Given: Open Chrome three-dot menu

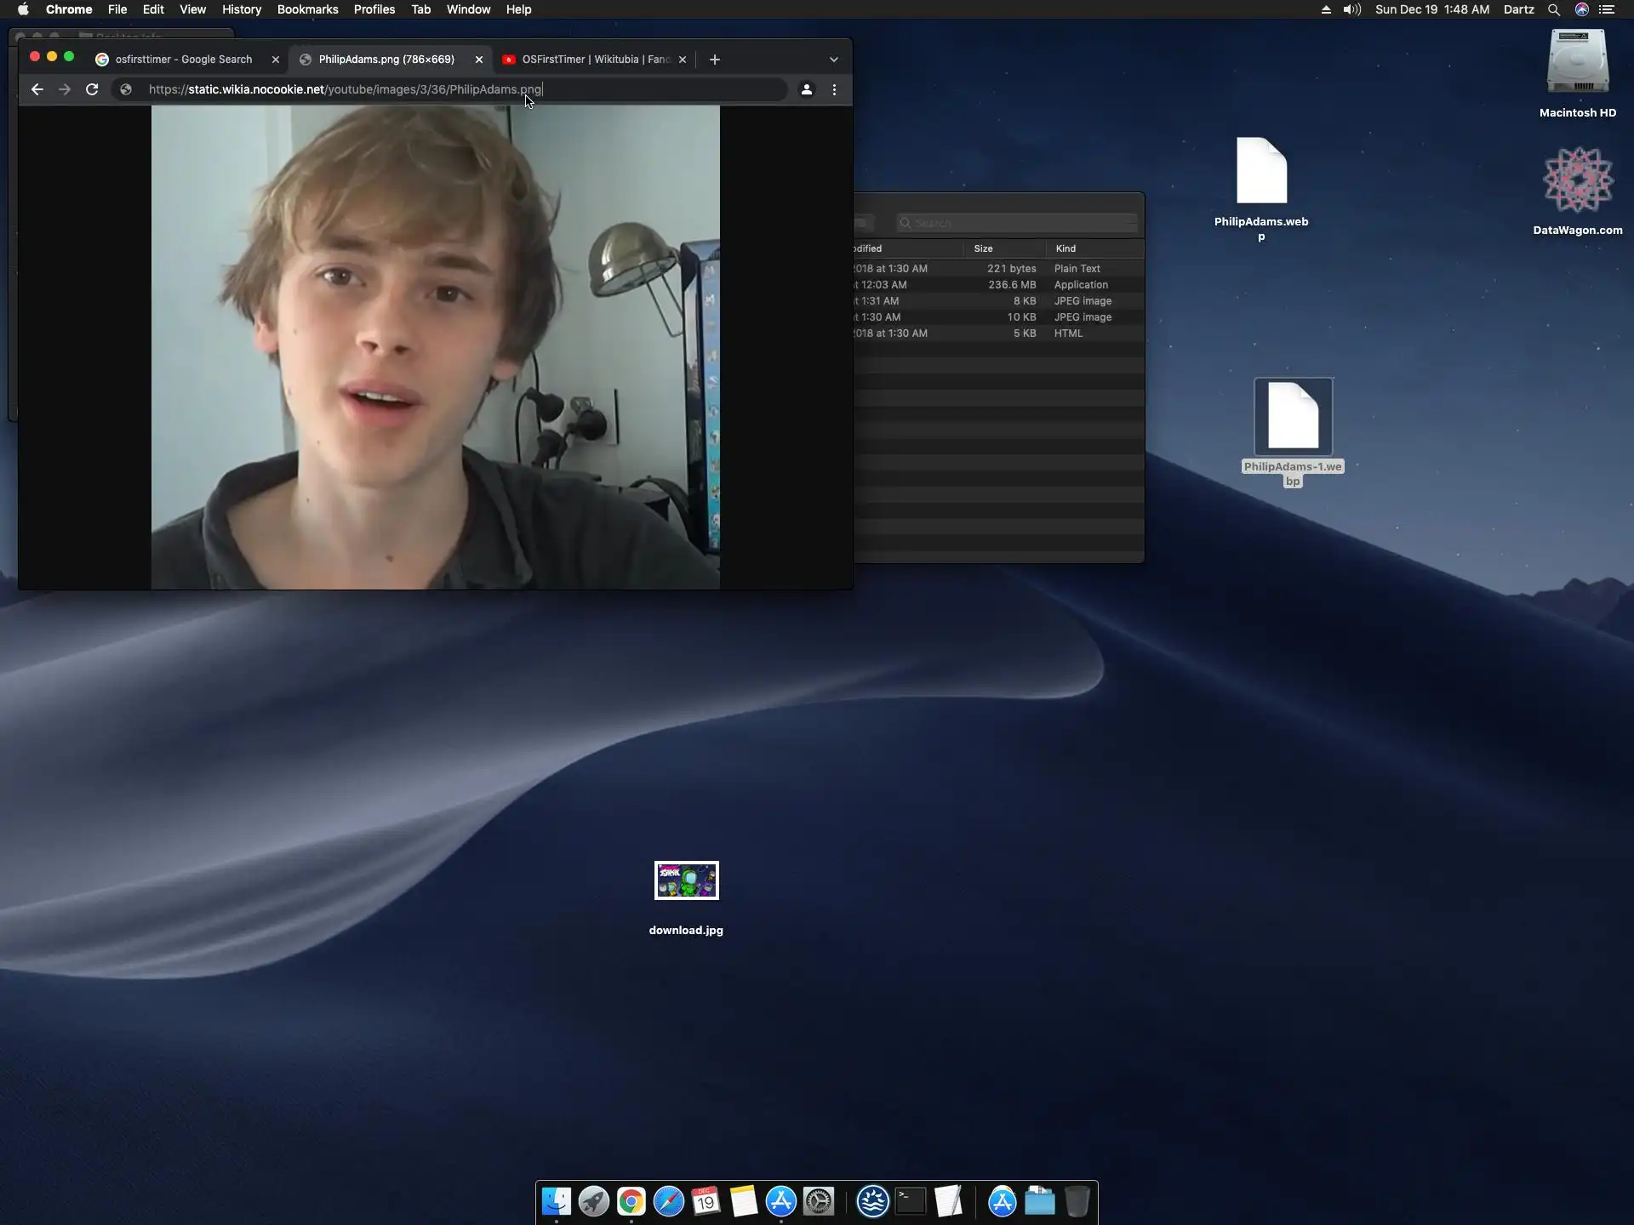Looking at the screenshot, I should tap(834, 89).
